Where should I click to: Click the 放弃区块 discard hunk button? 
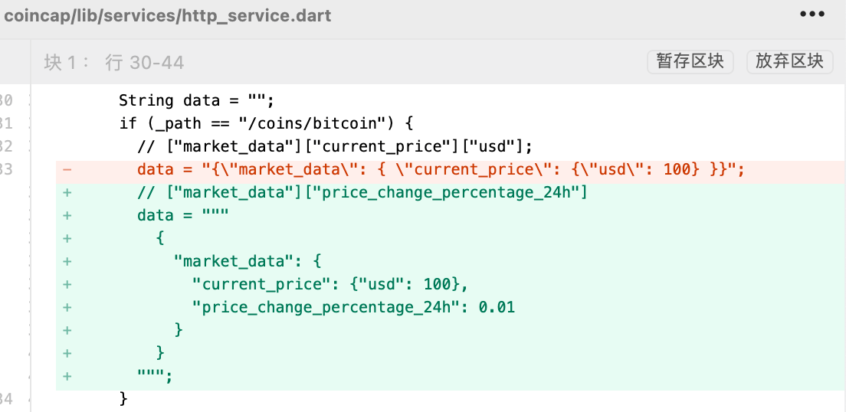point(789,61)
